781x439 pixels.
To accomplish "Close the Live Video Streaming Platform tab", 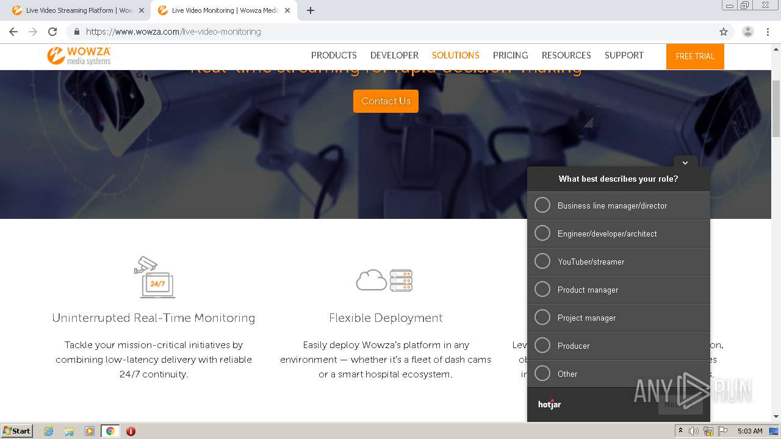I will point(142,10).
